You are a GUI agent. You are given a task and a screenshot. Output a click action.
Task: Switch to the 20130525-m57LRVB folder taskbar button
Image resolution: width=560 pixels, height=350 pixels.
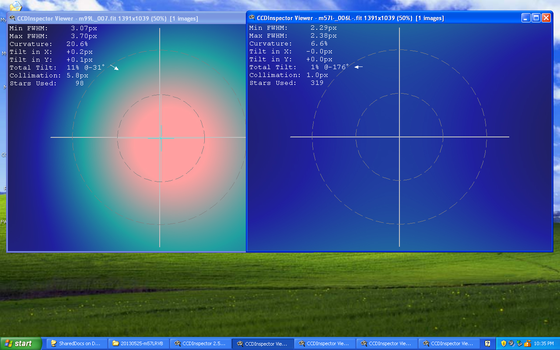pos(138,344)
